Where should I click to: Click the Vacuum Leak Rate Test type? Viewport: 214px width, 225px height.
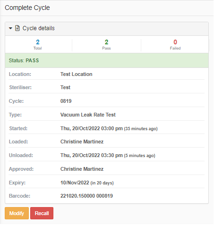[x=88, y=115]
